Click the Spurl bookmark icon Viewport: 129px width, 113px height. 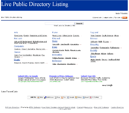click(x=84, y=97)
